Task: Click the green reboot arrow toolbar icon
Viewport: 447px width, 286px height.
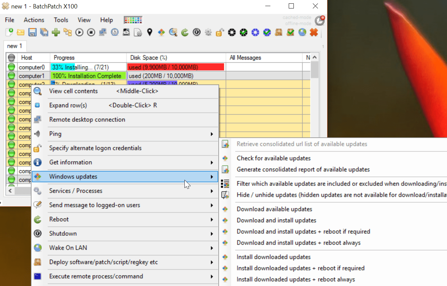Action: [185, 32]
